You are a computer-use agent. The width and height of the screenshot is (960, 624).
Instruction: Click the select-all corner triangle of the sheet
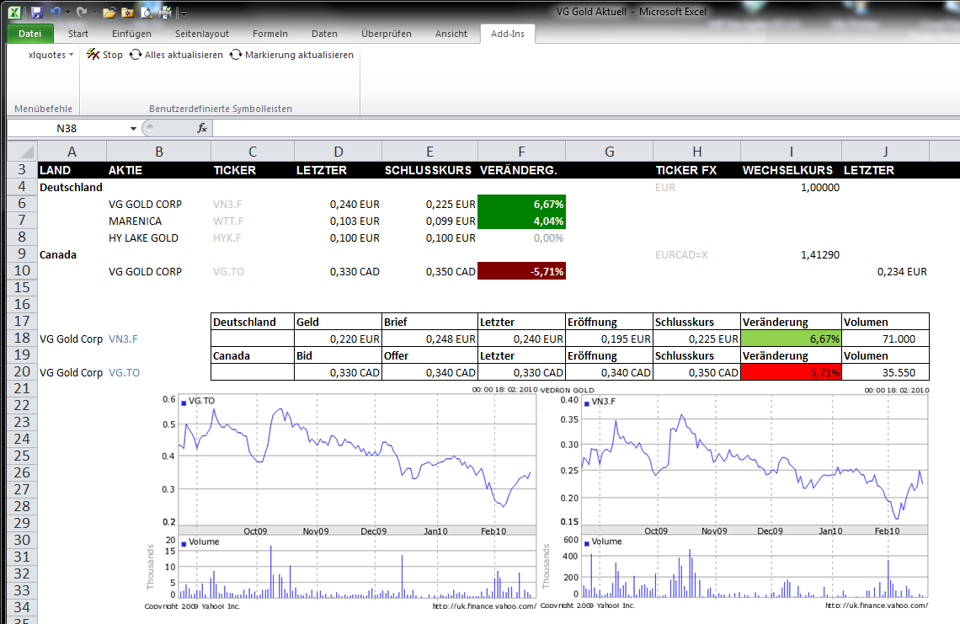(23, 152)
